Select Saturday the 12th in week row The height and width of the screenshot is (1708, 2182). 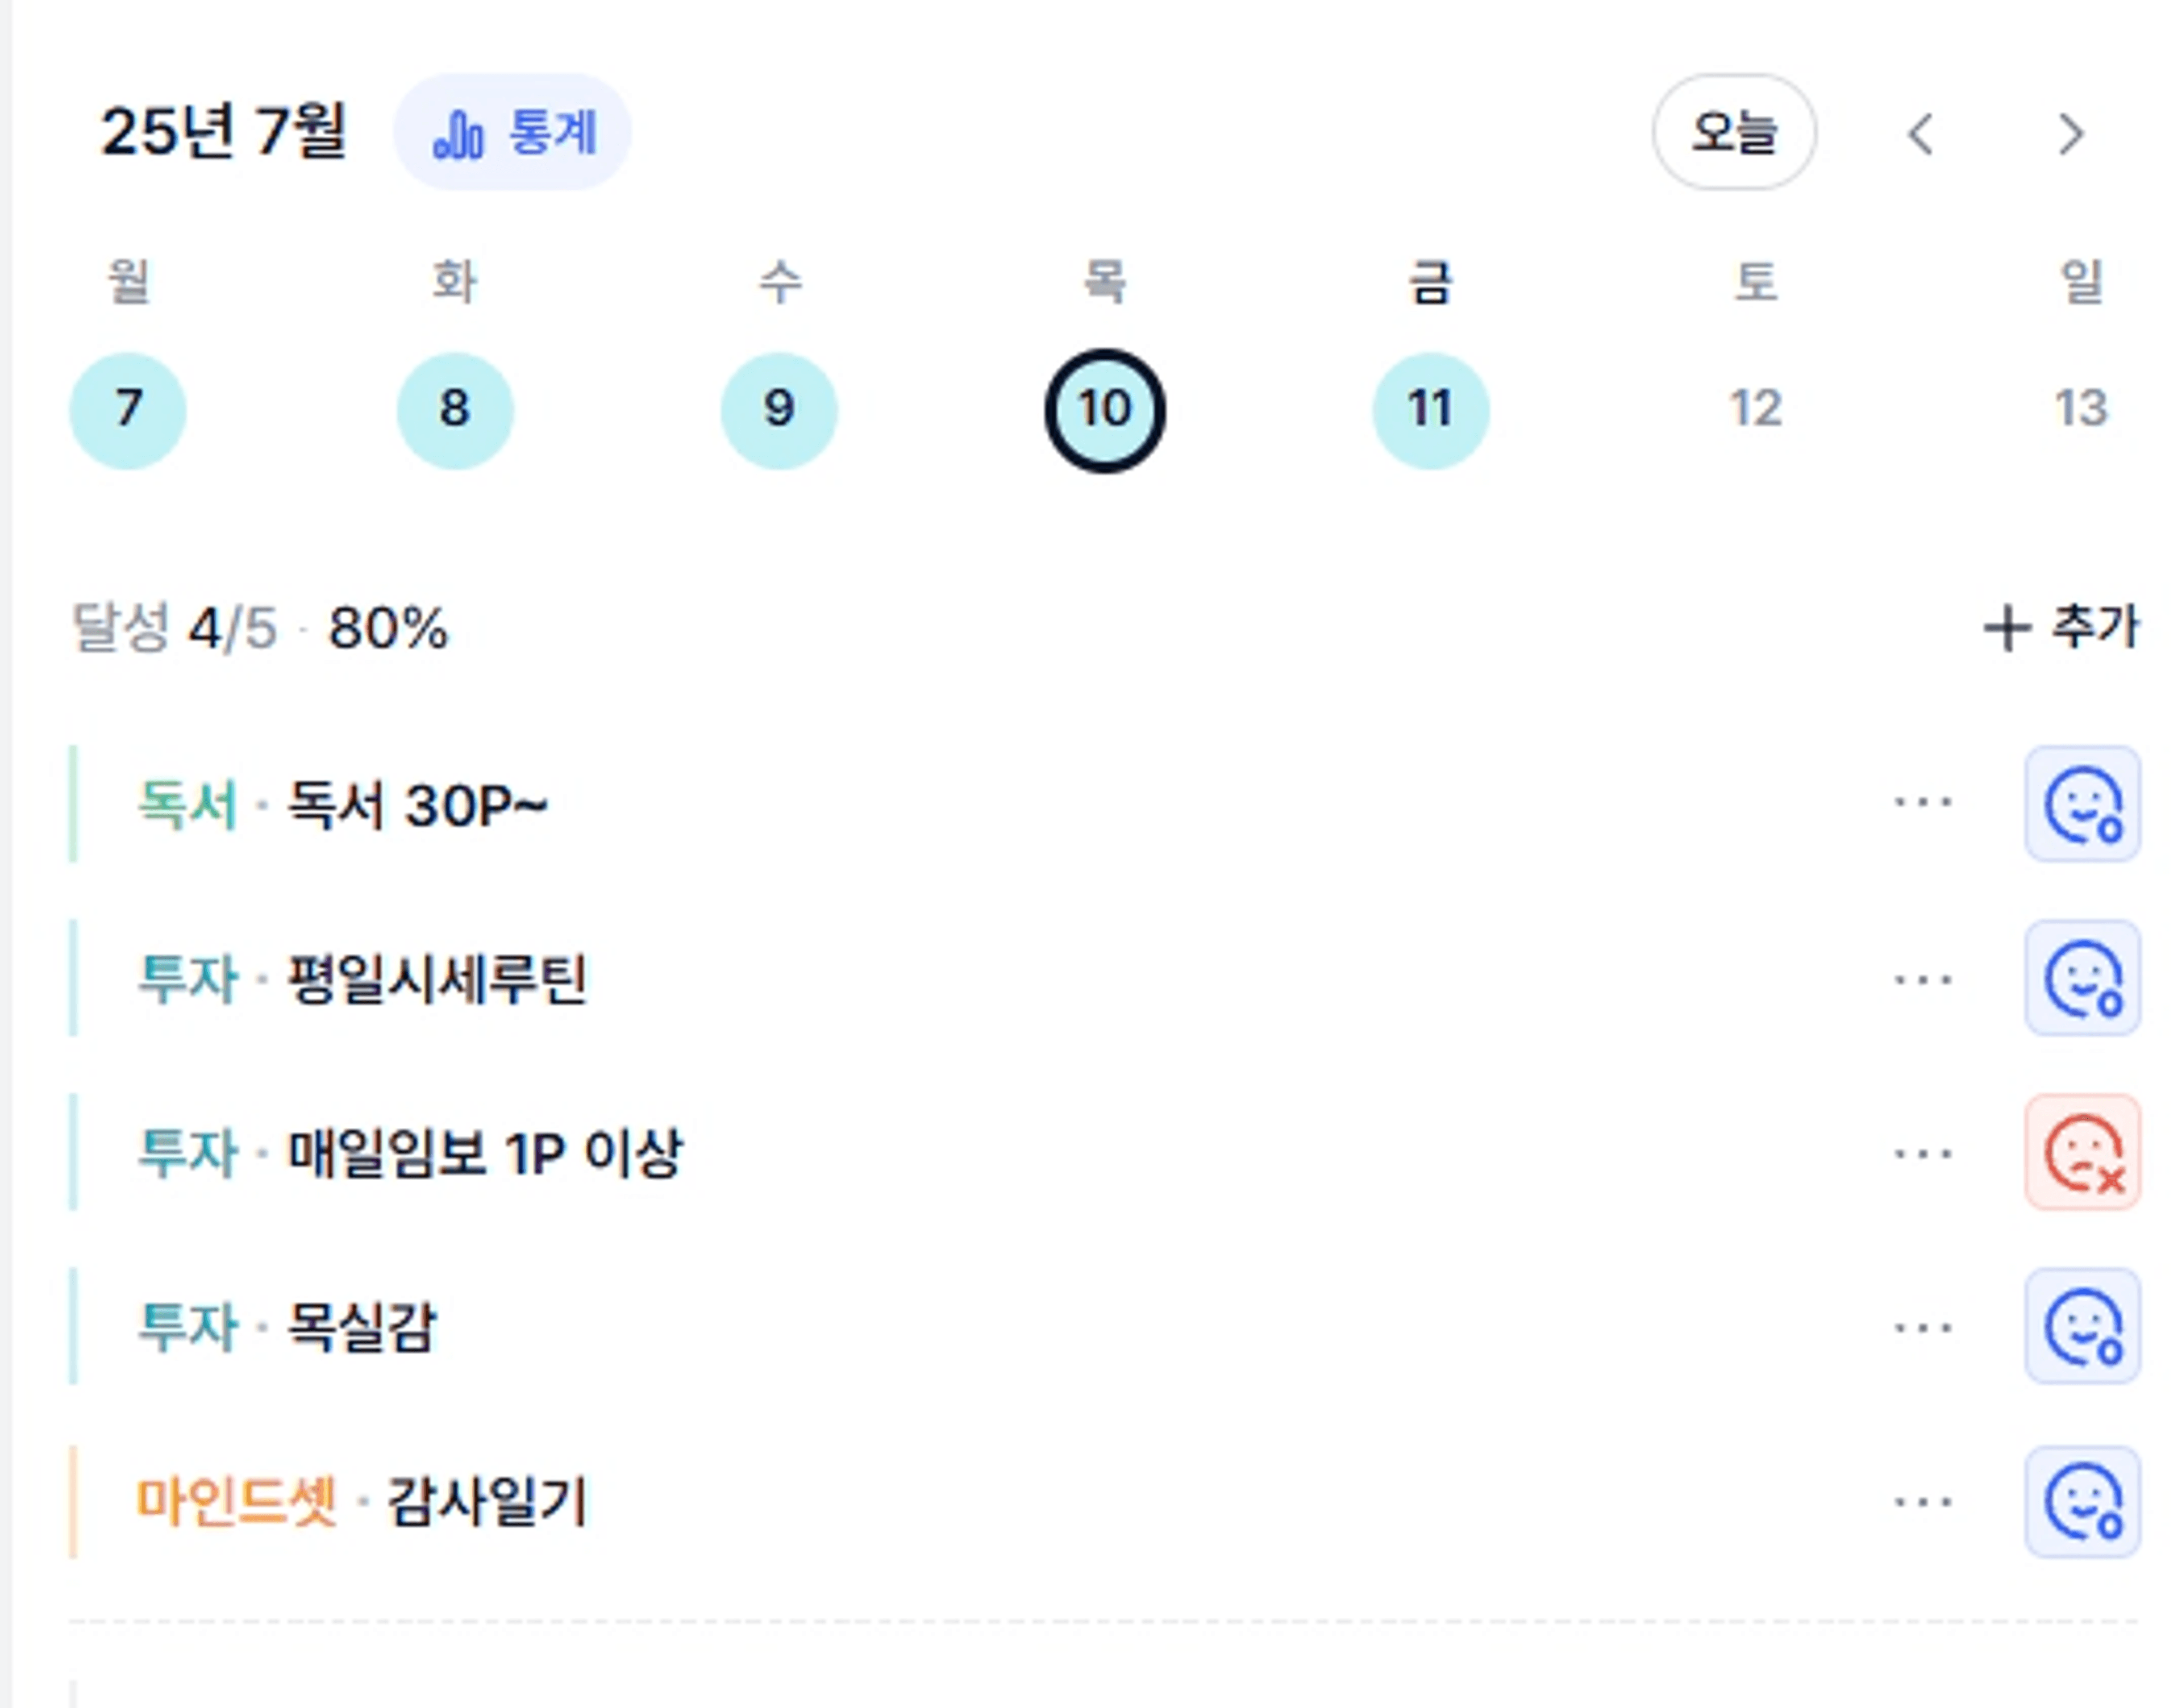[x=1756, y=409]
